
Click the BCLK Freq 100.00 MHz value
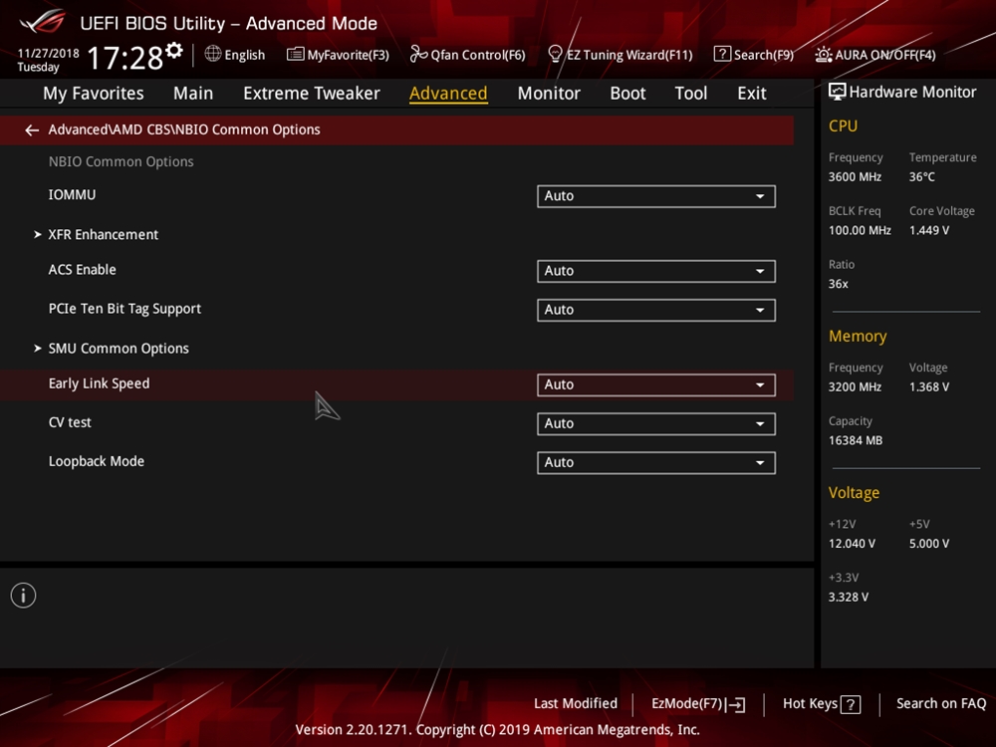pyautogui.click(x=860, y=231)
